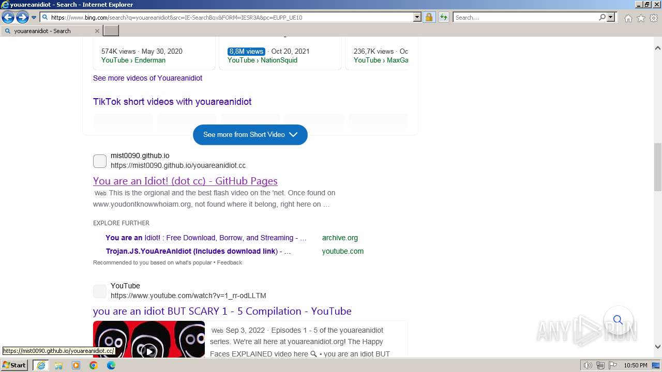This screenshot has height=372, width=662.
Task: Click the vertical scrollbar thumb
Action: coord(658,167)
